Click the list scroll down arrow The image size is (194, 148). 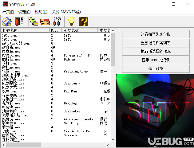113,140
